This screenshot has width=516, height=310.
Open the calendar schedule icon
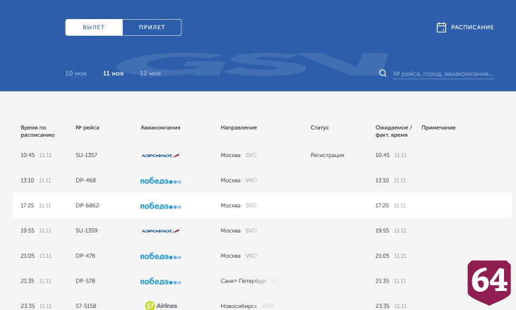[441, 27]
